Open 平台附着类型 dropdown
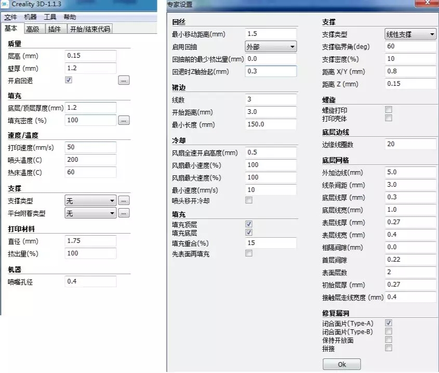This screenshot has width=439, height=373. click(x=90, y=213)
